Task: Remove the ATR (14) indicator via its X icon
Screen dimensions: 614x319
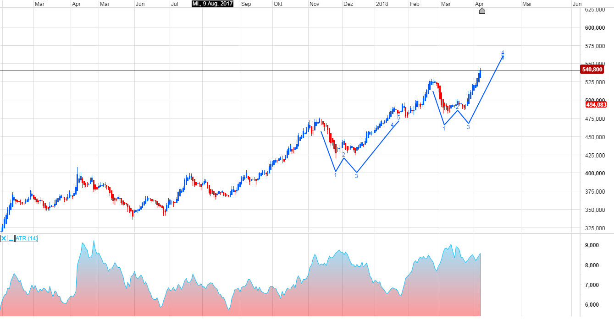Action: point(3,238)
